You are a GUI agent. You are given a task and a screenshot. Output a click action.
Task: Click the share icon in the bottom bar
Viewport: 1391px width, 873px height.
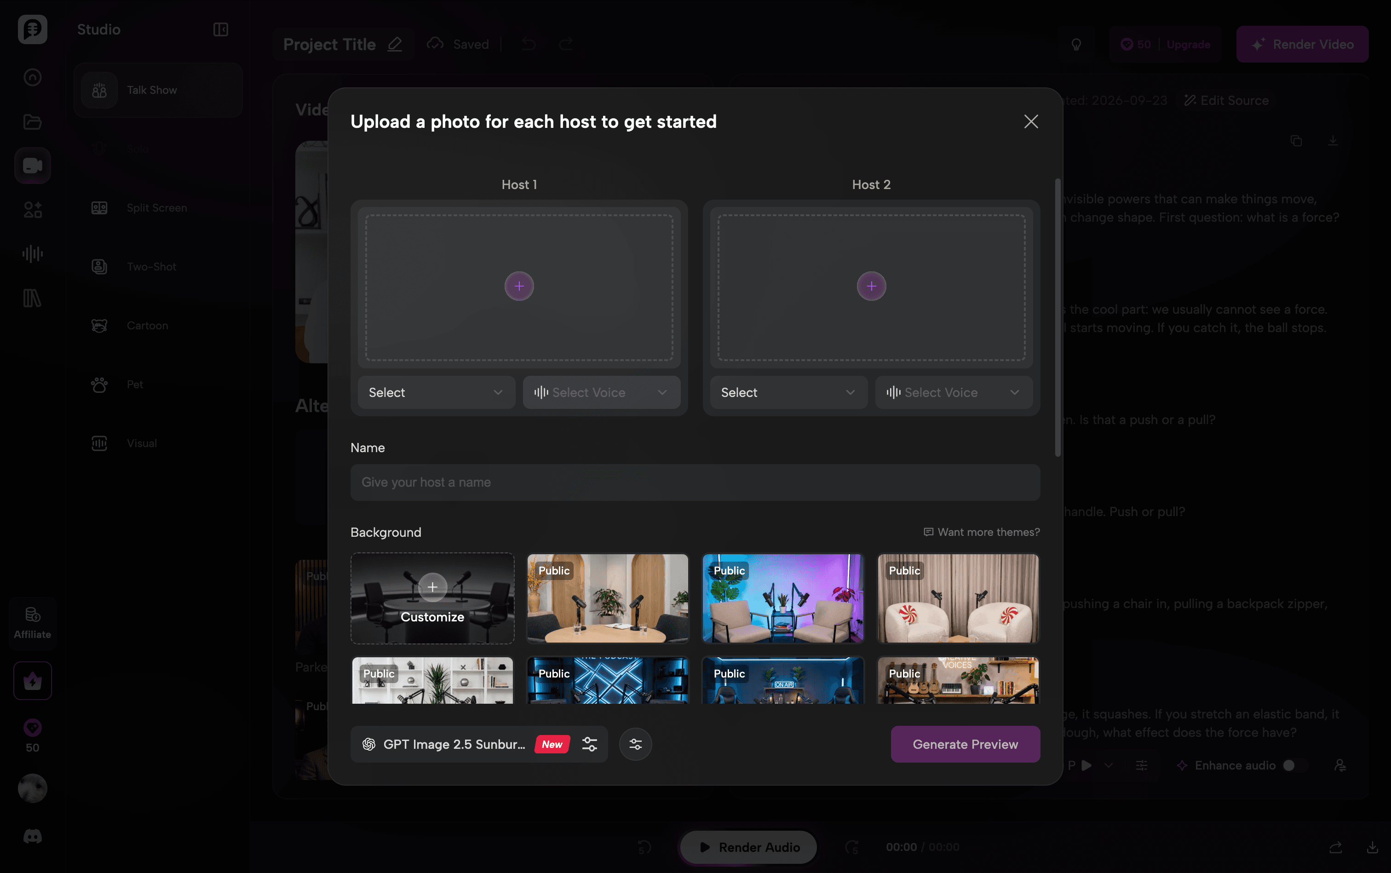(x=1335, y=848)
